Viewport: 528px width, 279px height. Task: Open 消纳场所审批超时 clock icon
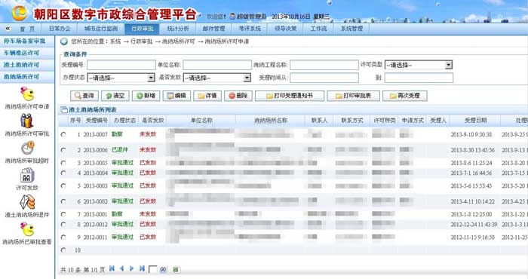click(x=27, y=148)
